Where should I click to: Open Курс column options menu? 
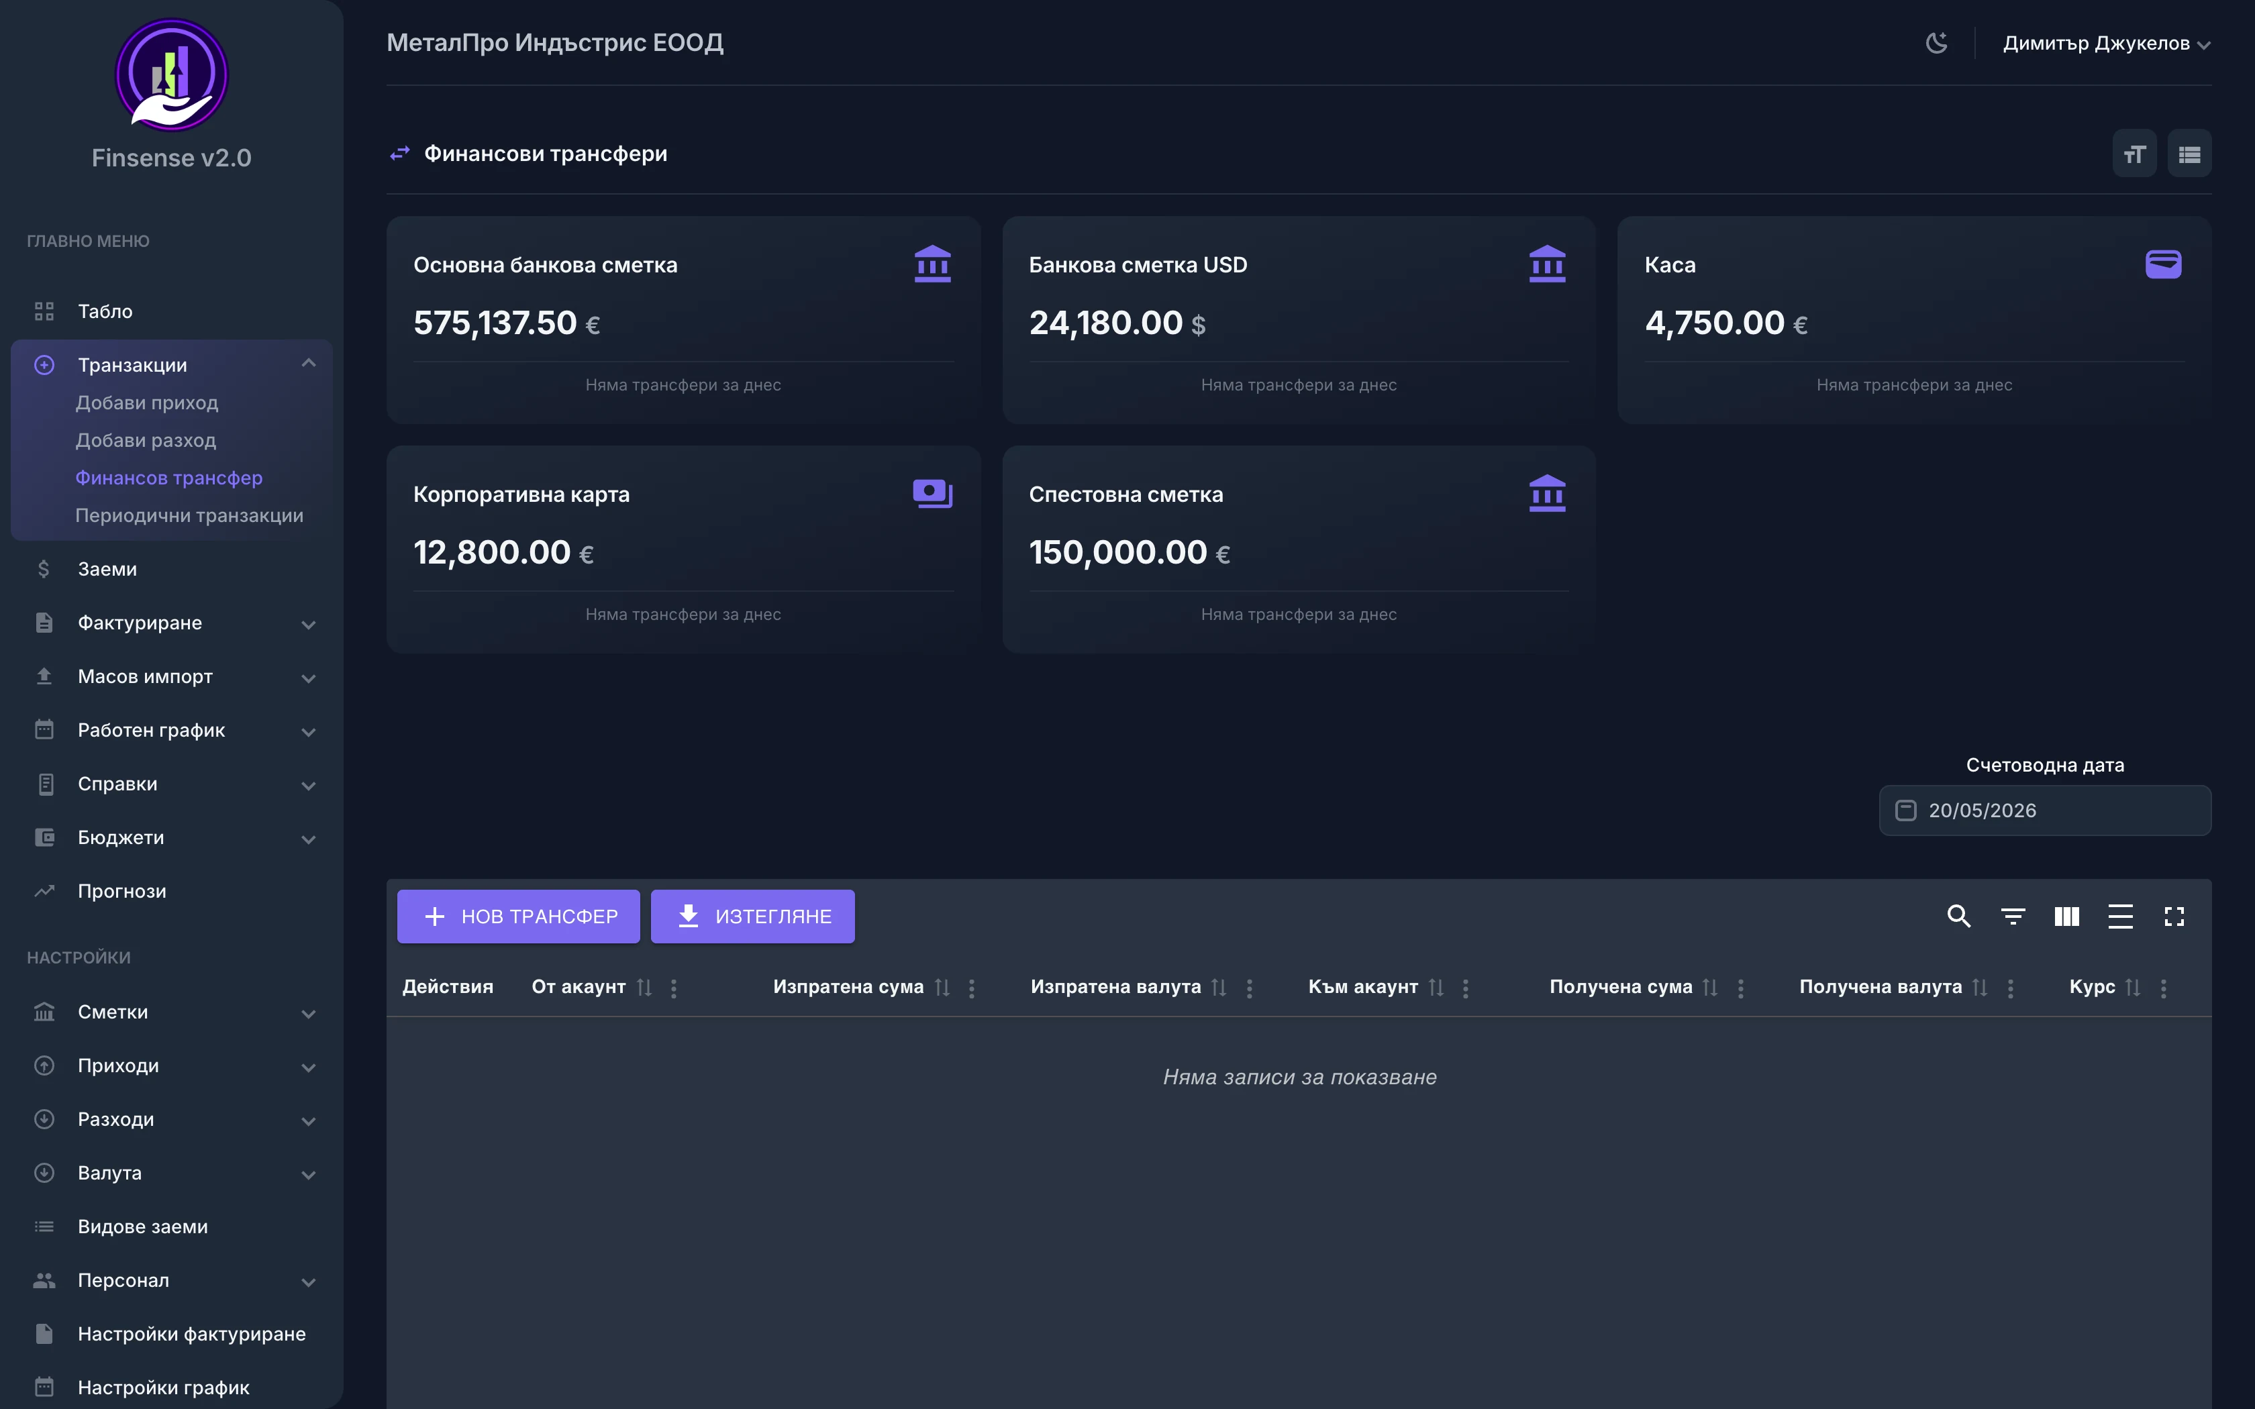point(2164,988)
